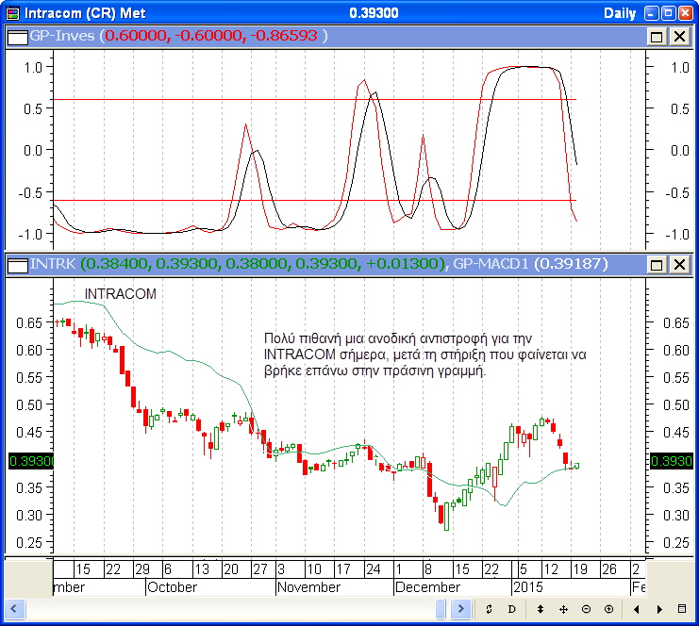699x626 pixels.
Task: Click the scrollbar left arrow
Action: coord(15,609)
